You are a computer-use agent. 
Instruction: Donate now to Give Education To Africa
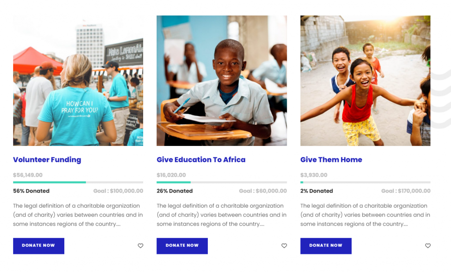[x=182, y=246]
